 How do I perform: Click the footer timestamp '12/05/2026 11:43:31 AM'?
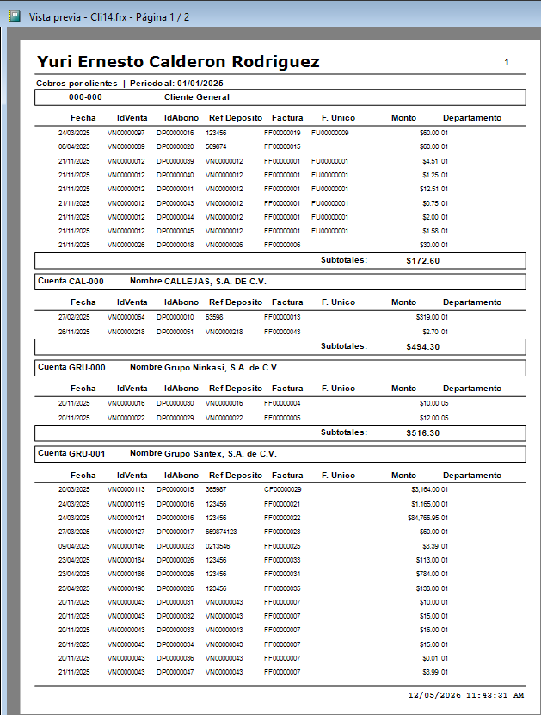(466, 695)
